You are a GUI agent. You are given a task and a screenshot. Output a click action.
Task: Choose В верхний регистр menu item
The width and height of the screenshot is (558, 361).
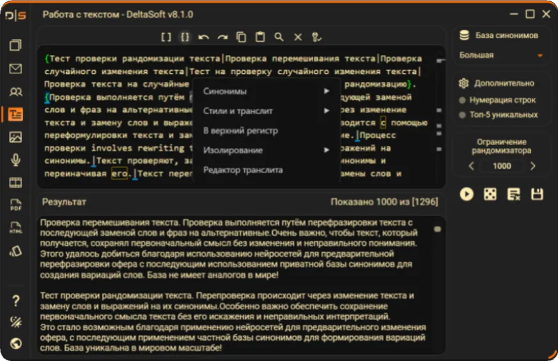coord(266,130)
